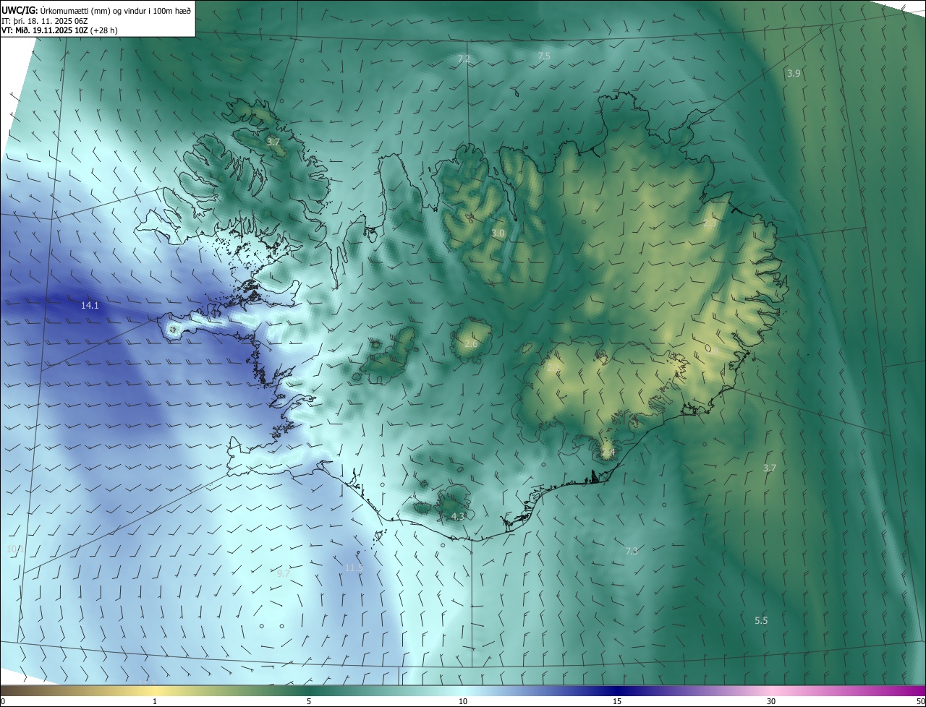926x707 pixels.
Task: Click the 2.6 value label
Action: [471, 344]
